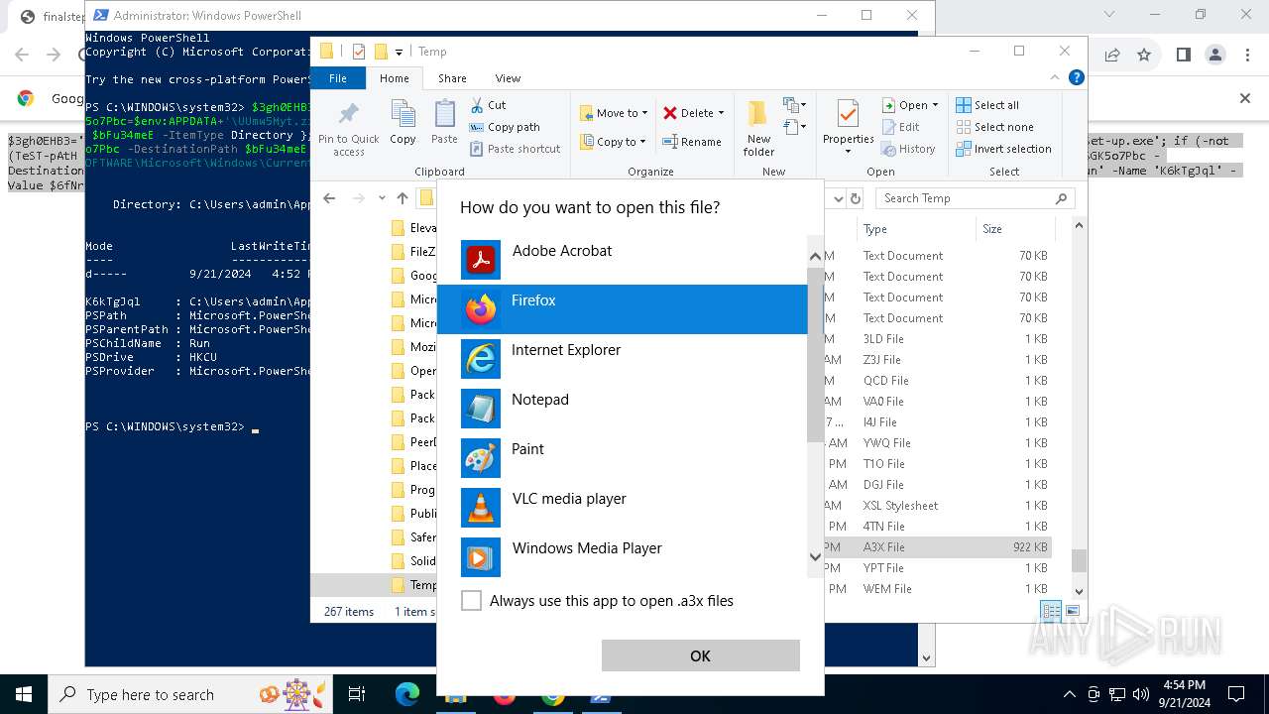
Task: Expand the ribbon Open dropdown
Action: click(x=935, y=105)
